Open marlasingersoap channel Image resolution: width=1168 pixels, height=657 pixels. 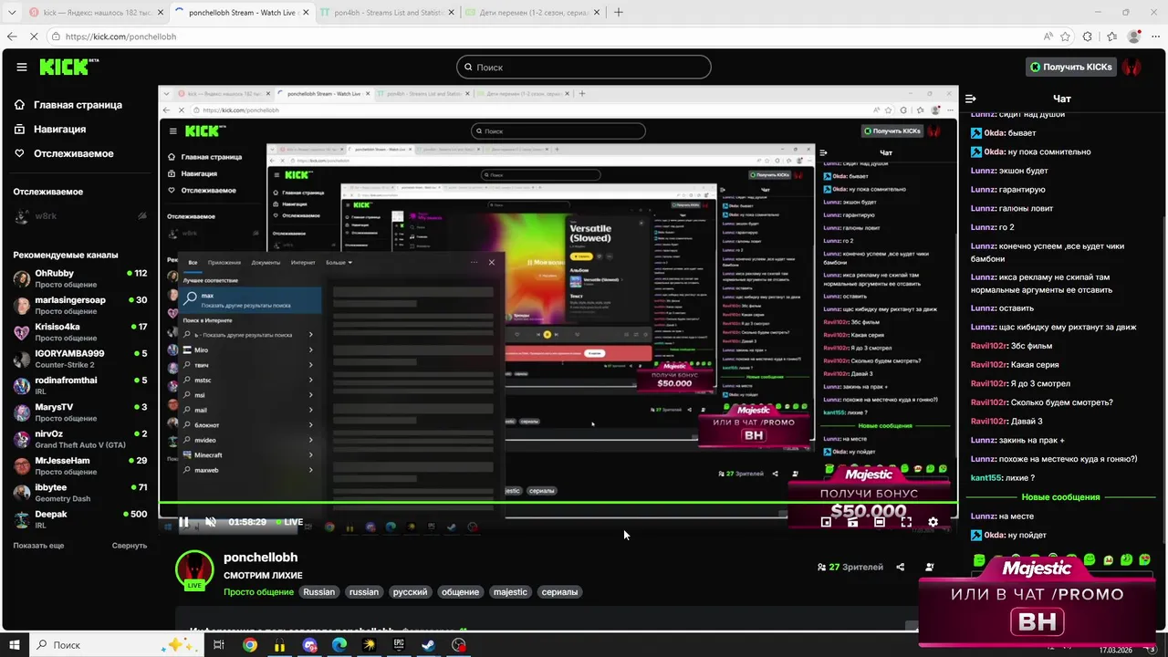tap(80, 306)
